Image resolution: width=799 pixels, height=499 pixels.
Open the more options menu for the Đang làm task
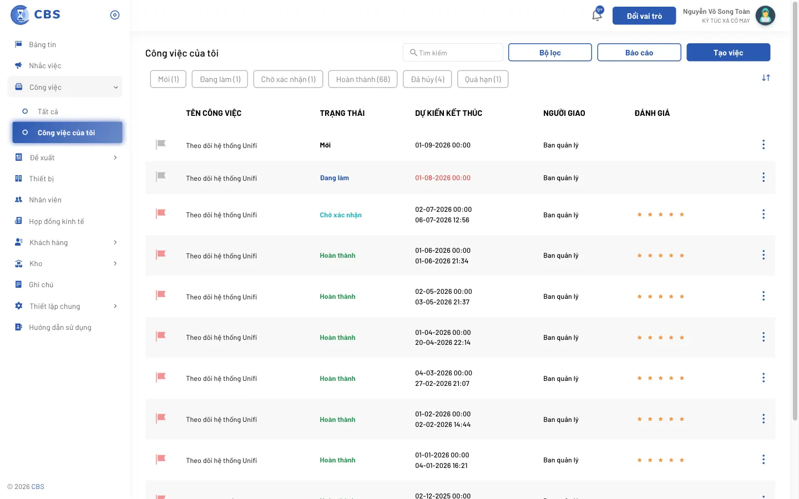pyautogui.click(x=763, y=177)
